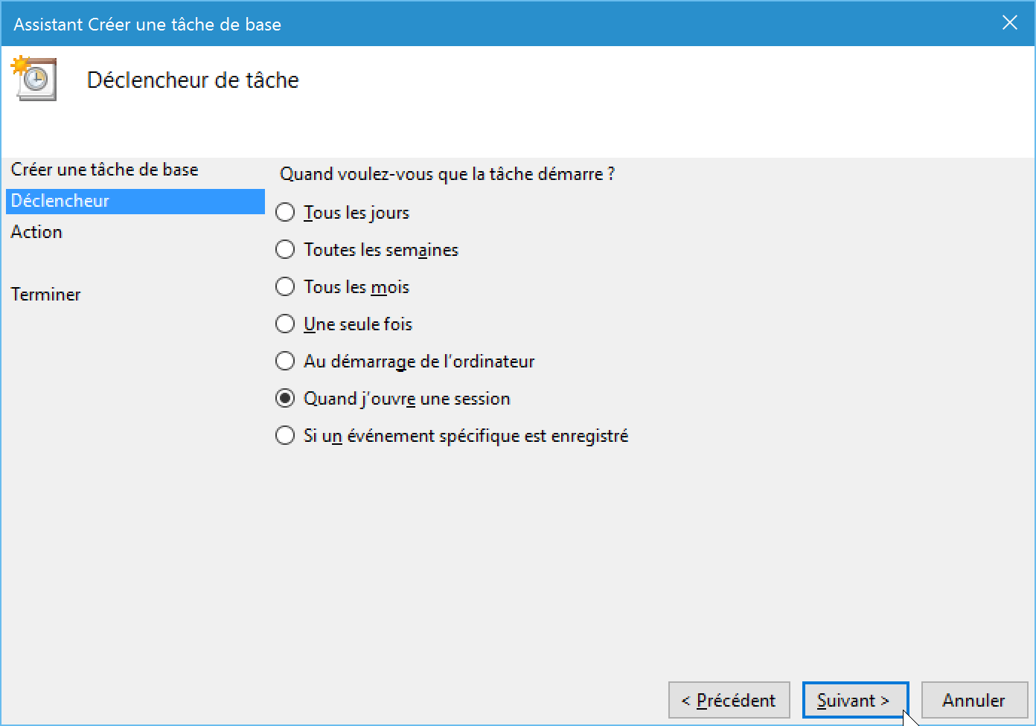Close the wizard with the X button
Image resolution: width=1036 pixels, height=726 pixels.
(x=1010, y=23)
